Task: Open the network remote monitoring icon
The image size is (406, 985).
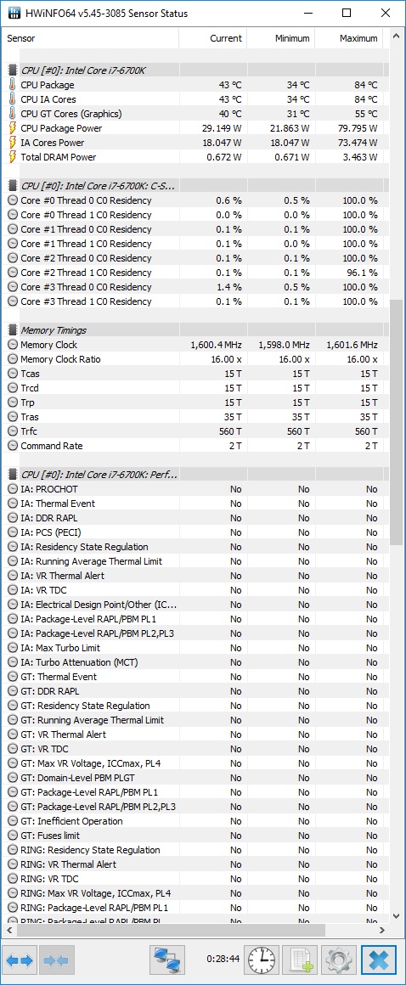Action: pyautogui.click(x=167, y=960)
